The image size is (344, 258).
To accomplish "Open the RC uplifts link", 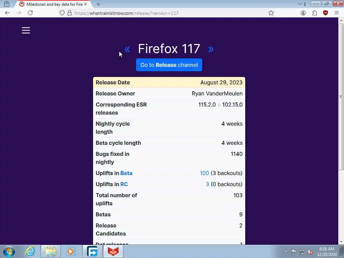I will click(124, 184).
